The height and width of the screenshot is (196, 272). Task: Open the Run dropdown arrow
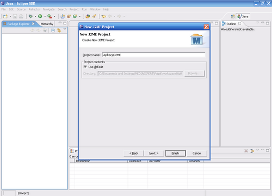coord(45,16)
